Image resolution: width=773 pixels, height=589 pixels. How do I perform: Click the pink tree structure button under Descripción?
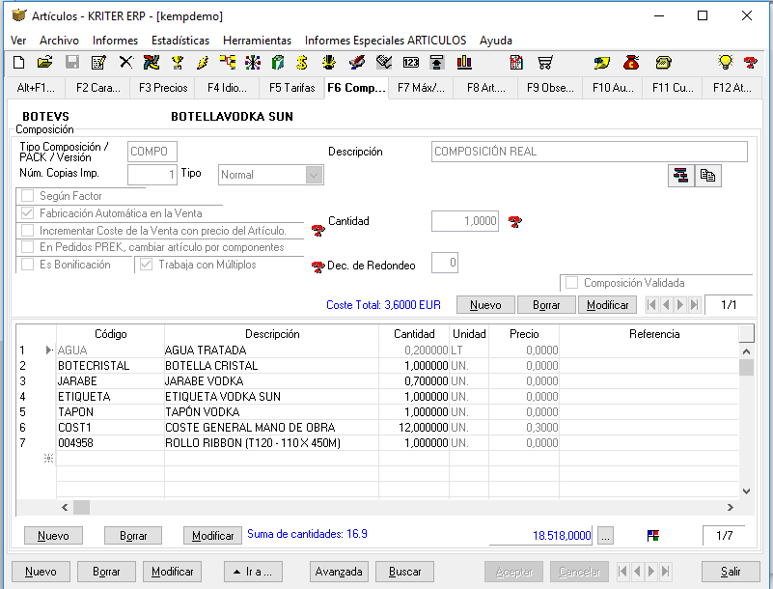681,176
